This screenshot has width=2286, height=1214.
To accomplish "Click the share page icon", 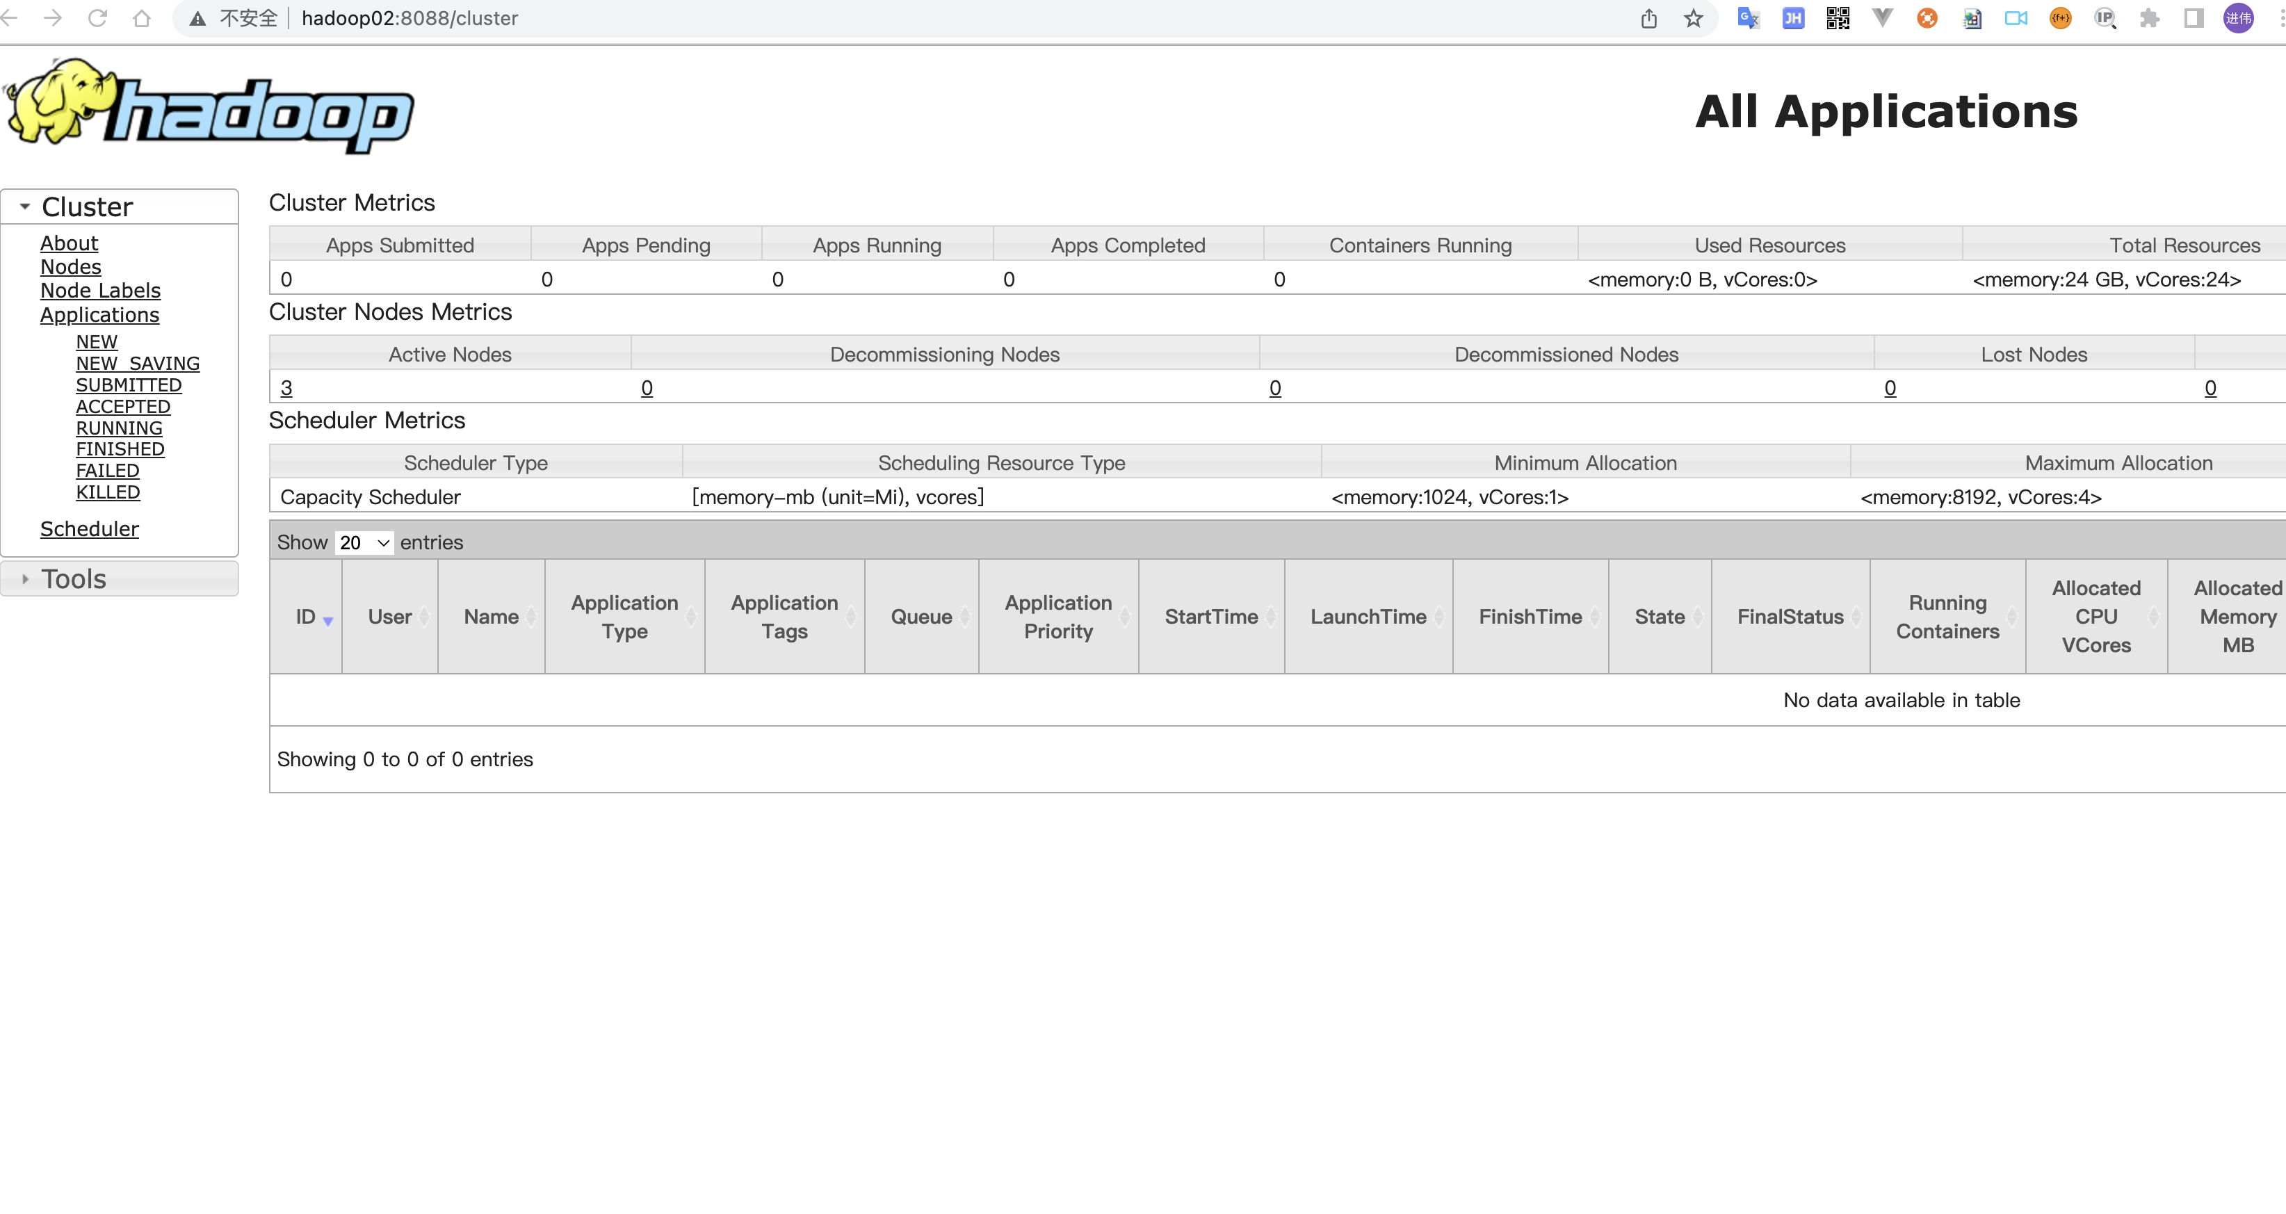I will (1649, 19).
